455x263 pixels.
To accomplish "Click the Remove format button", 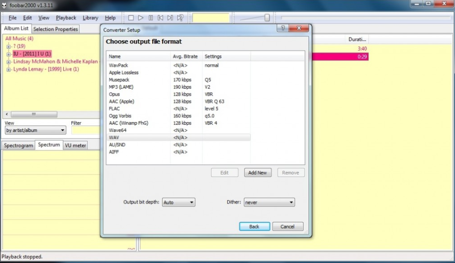I will (291, 173).
